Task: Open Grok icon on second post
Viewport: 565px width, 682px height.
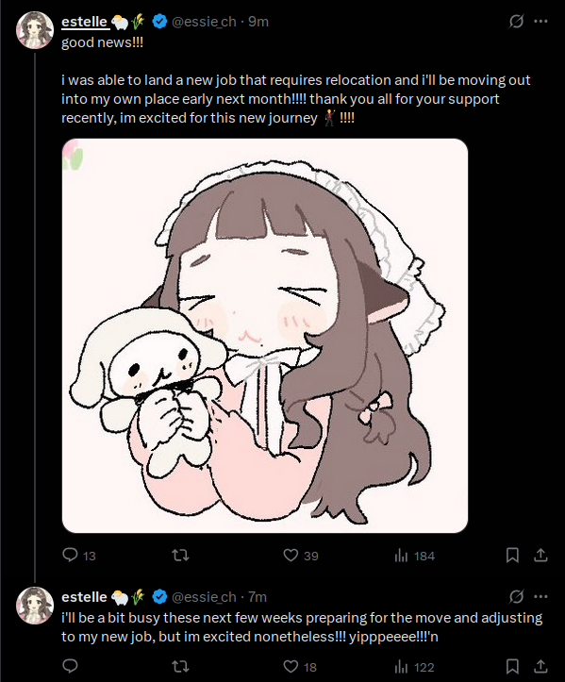Action: pos(516,597)
